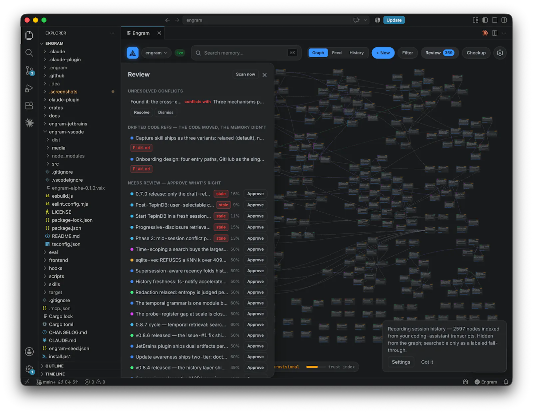
Task: Click the orange trust index bar
Action: [312, 367]
